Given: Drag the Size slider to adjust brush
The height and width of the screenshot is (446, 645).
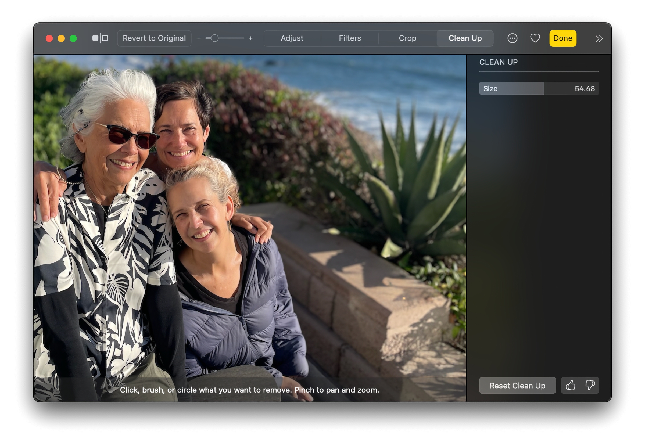Looking at the screenshot, I should click(512, 89).
